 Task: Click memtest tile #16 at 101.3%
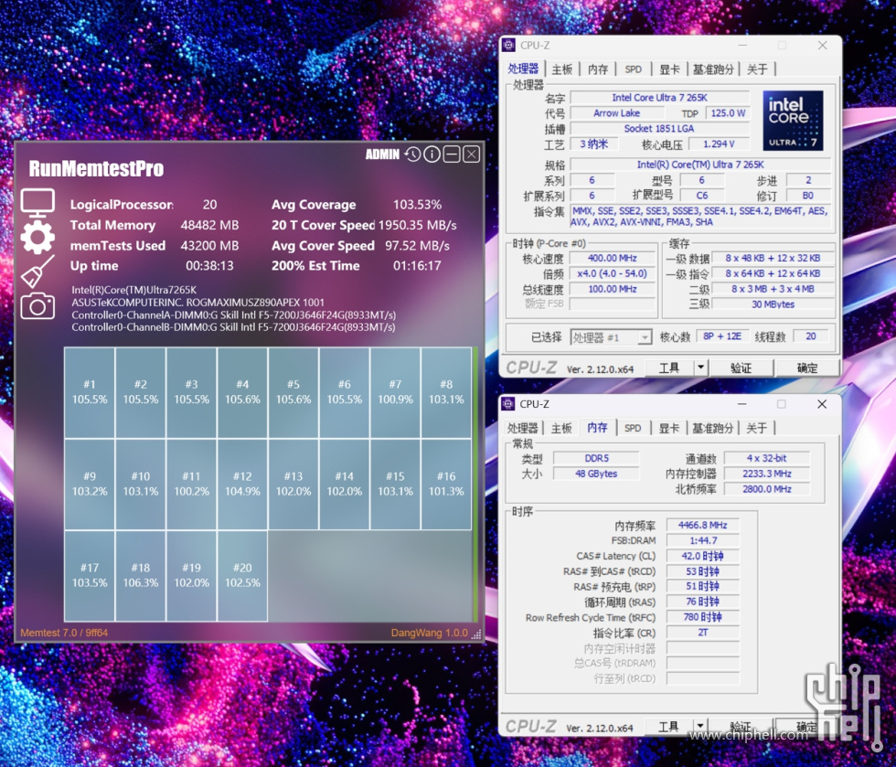446,485
